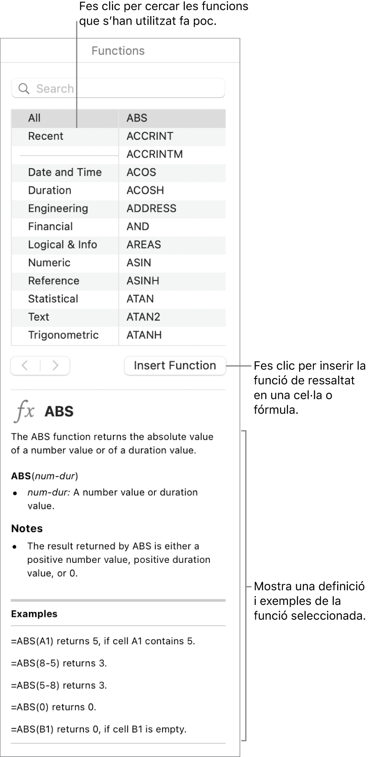
Task: Open the Financial functions category
Action: coord(50,226)
